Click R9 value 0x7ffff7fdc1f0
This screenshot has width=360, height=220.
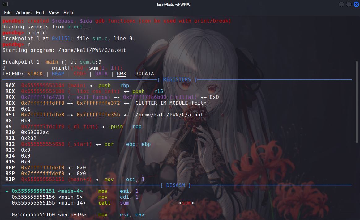click(43, 127)
